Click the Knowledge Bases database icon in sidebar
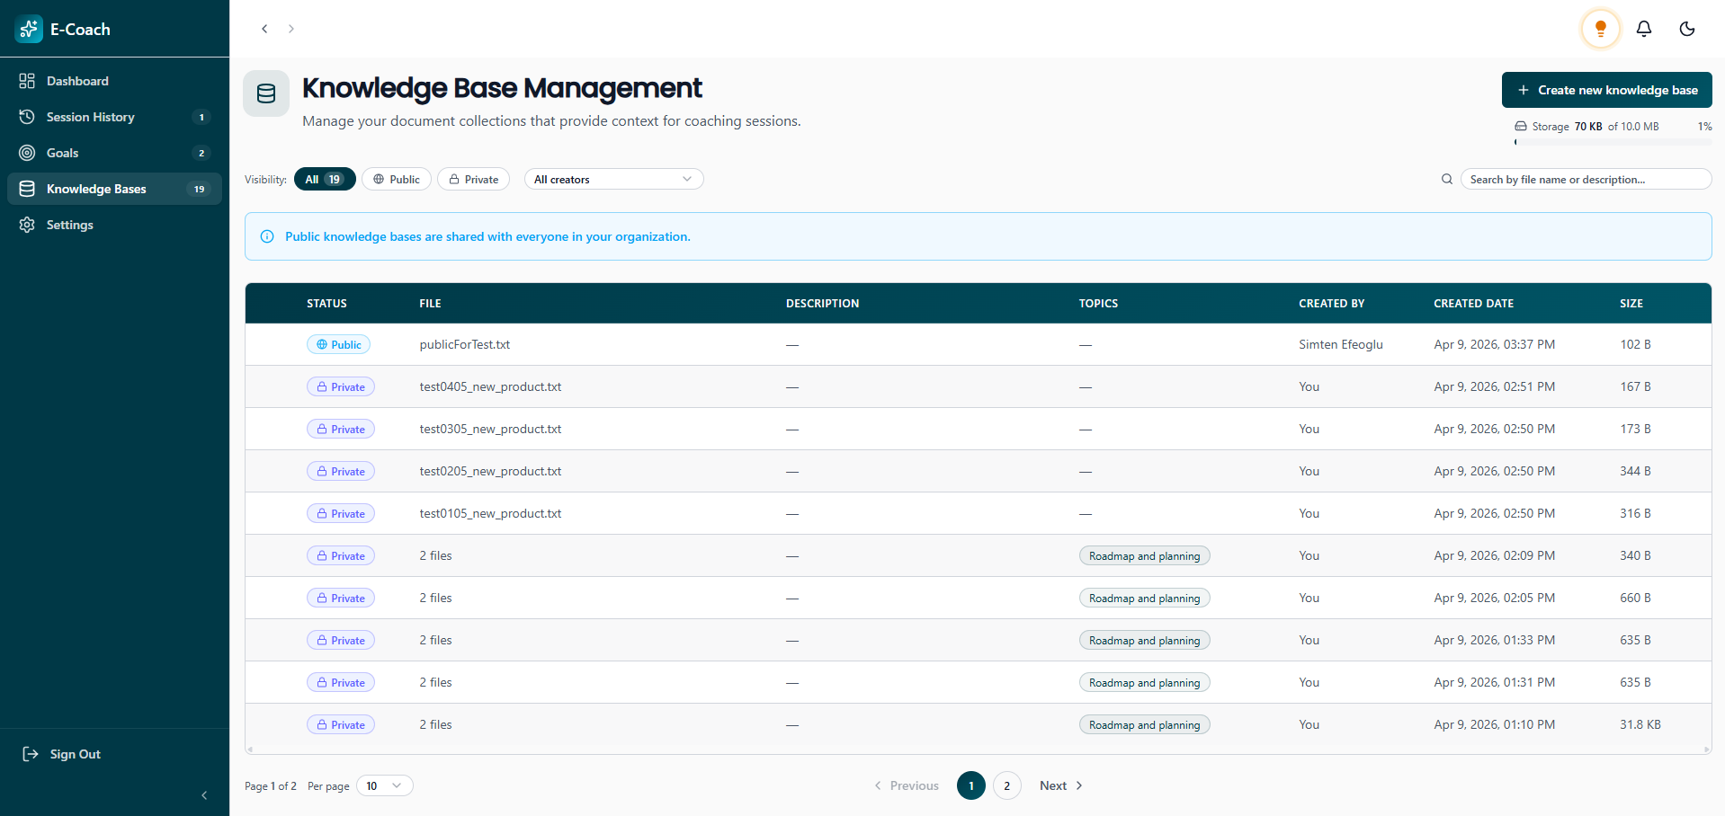 coord(27,189)
